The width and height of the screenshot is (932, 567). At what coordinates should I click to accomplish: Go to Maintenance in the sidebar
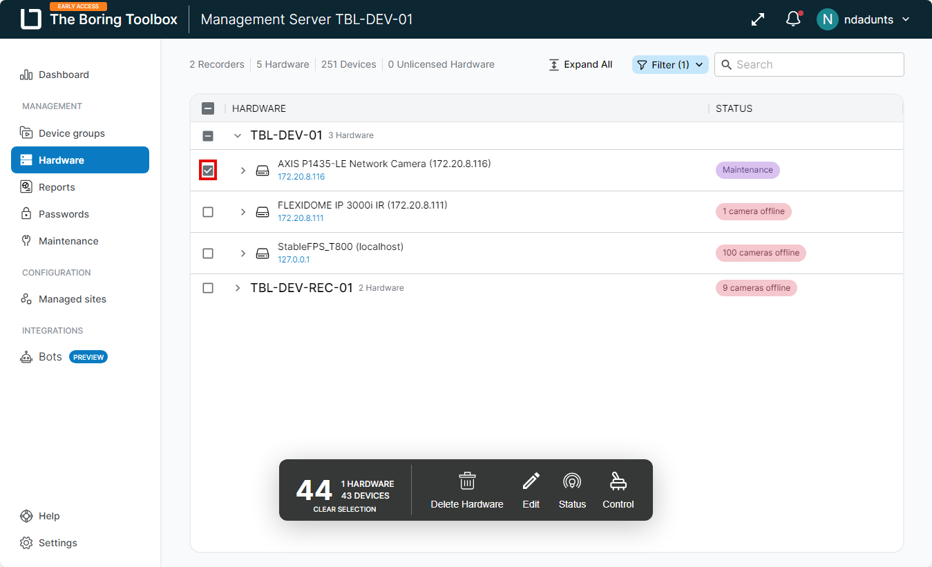click(x=68, y=241)
